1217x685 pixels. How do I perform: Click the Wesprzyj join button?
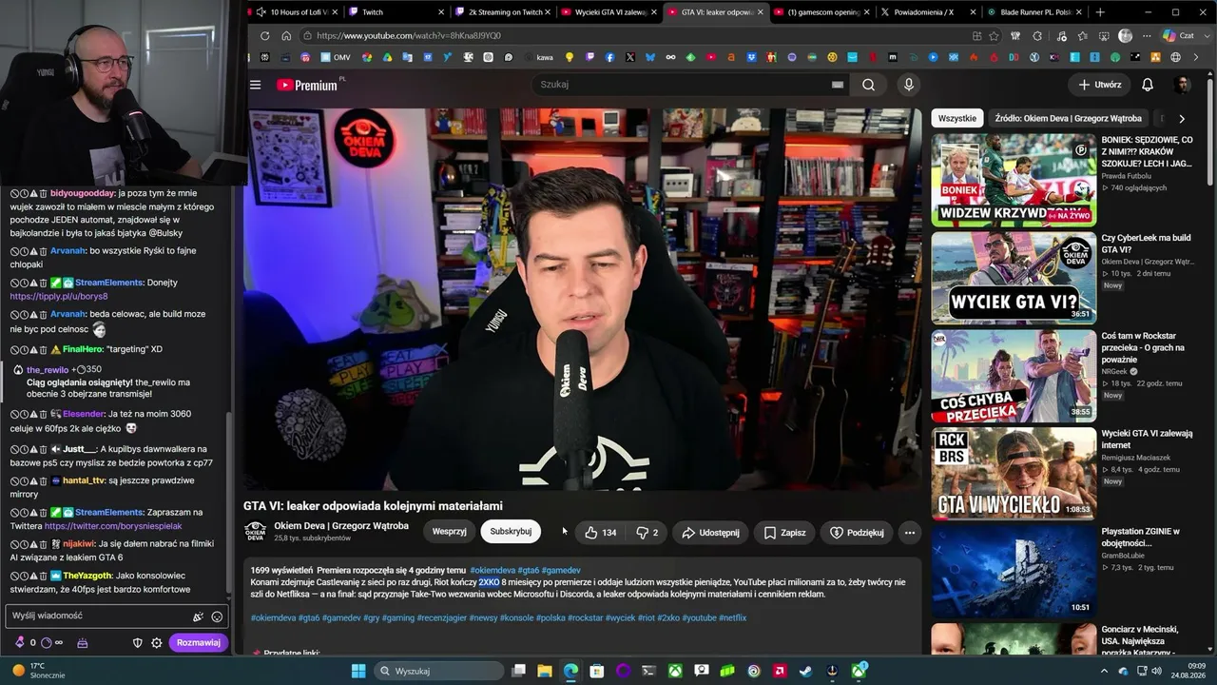click(449, 532)
